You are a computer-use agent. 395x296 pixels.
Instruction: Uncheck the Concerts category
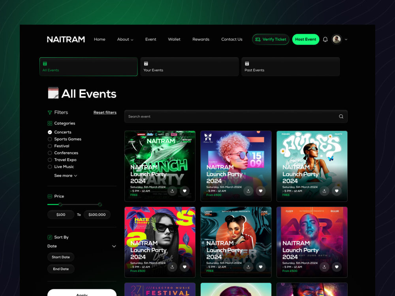point(50,132)
